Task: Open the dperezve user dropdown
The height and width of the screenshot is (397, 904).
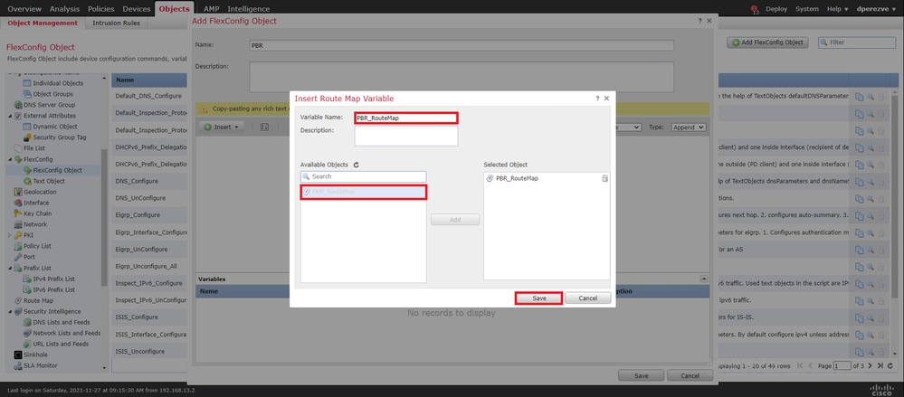Action: pos(876,9)
